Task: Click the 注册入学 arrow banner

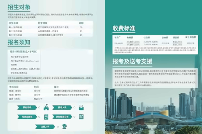Action: coord(45,127)
